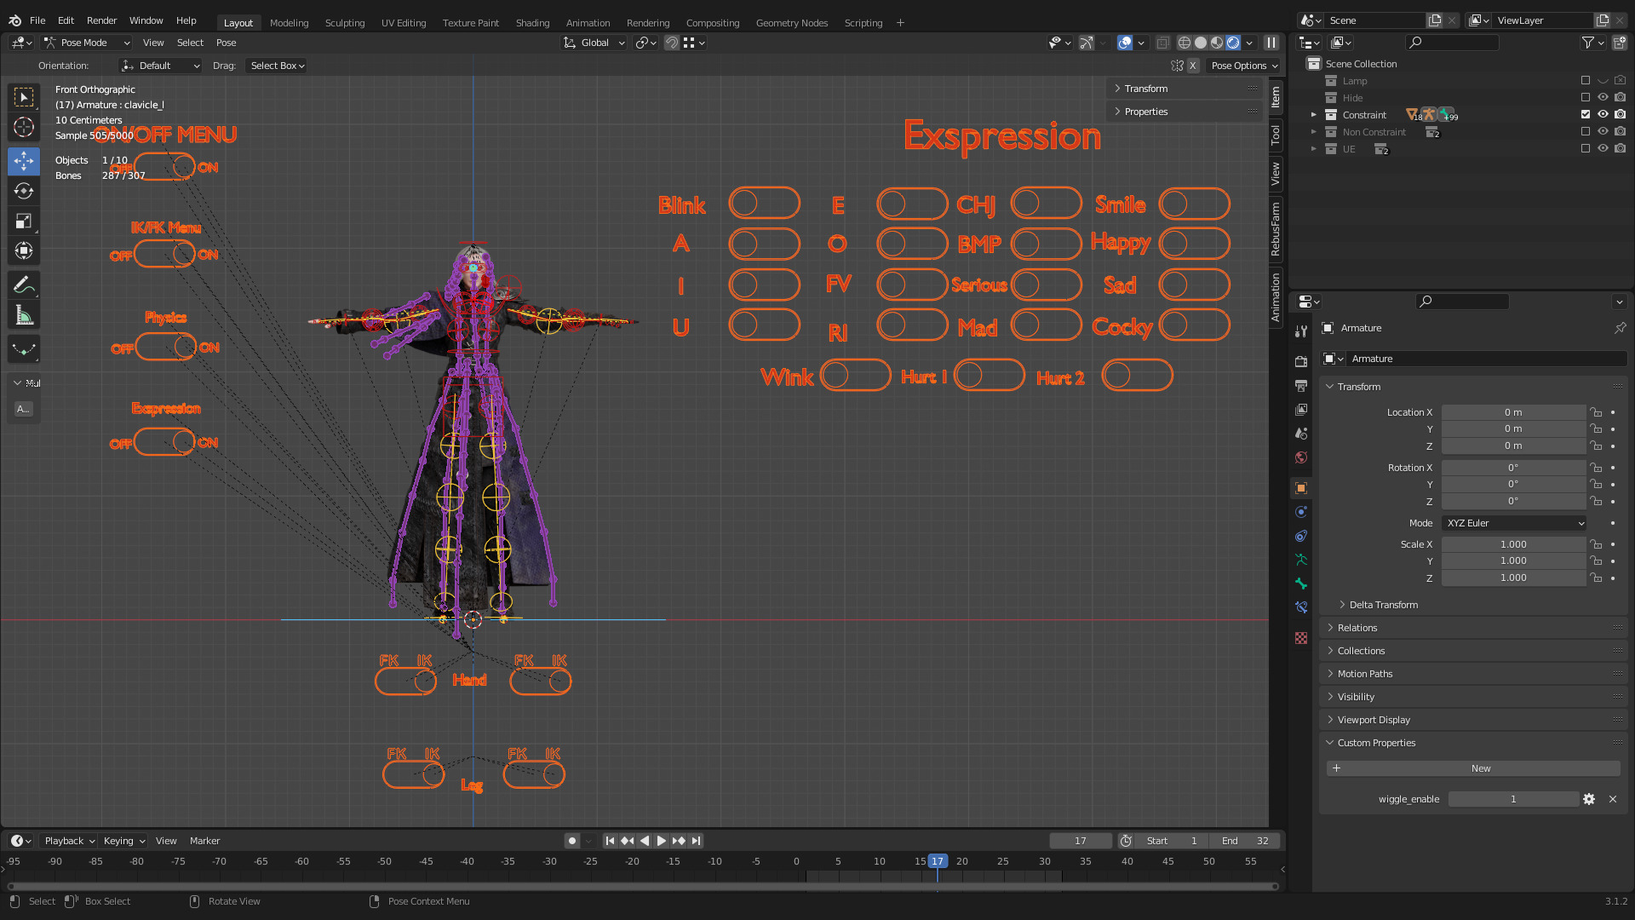Expand the Relations panel

[1357, 628]
